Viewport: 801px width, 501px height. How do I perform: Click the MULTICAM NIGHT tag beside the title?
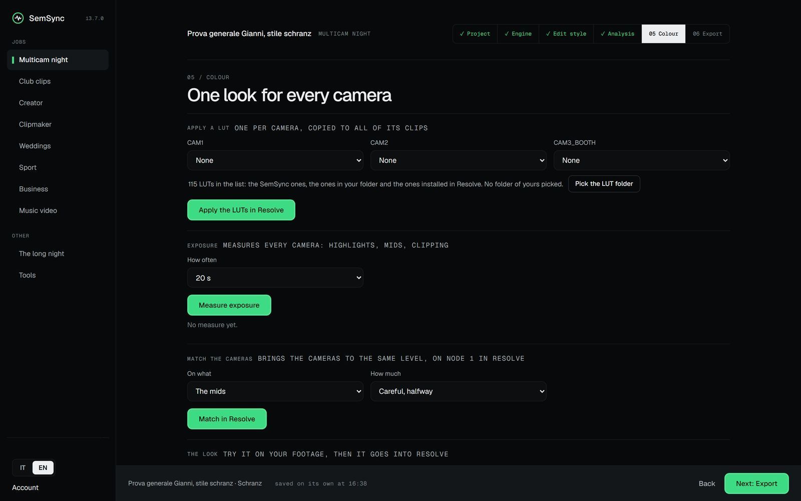(344, 34)
